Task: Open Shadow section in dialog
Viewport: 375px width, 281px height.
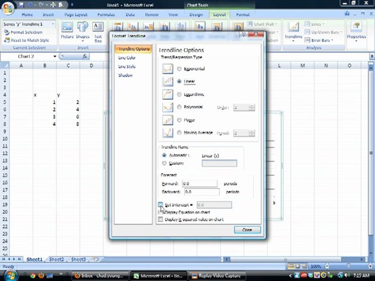Action: [125, 75]
